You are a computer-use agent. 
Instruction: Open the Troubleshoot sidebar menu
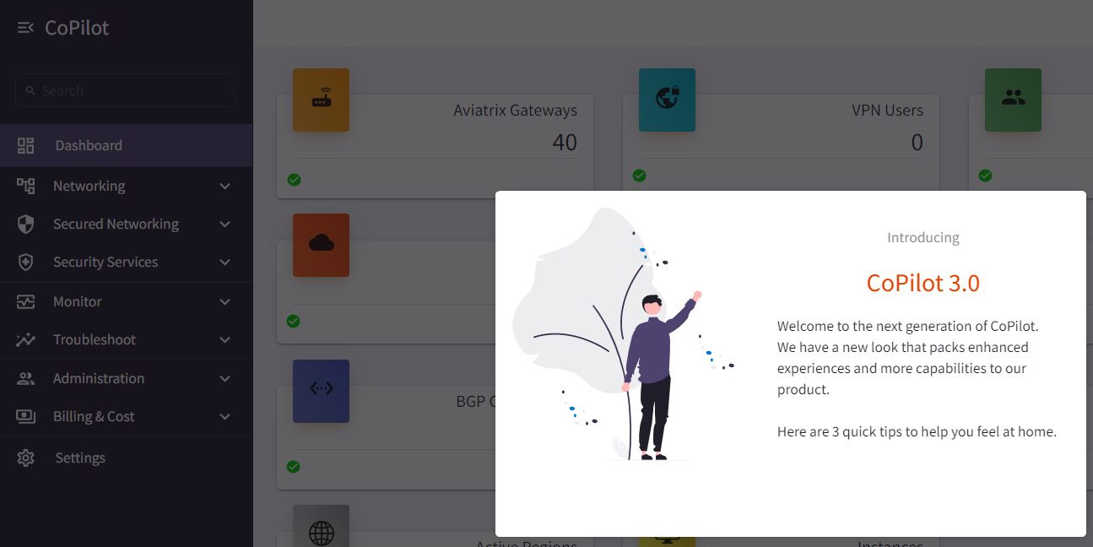click(95, 340)
